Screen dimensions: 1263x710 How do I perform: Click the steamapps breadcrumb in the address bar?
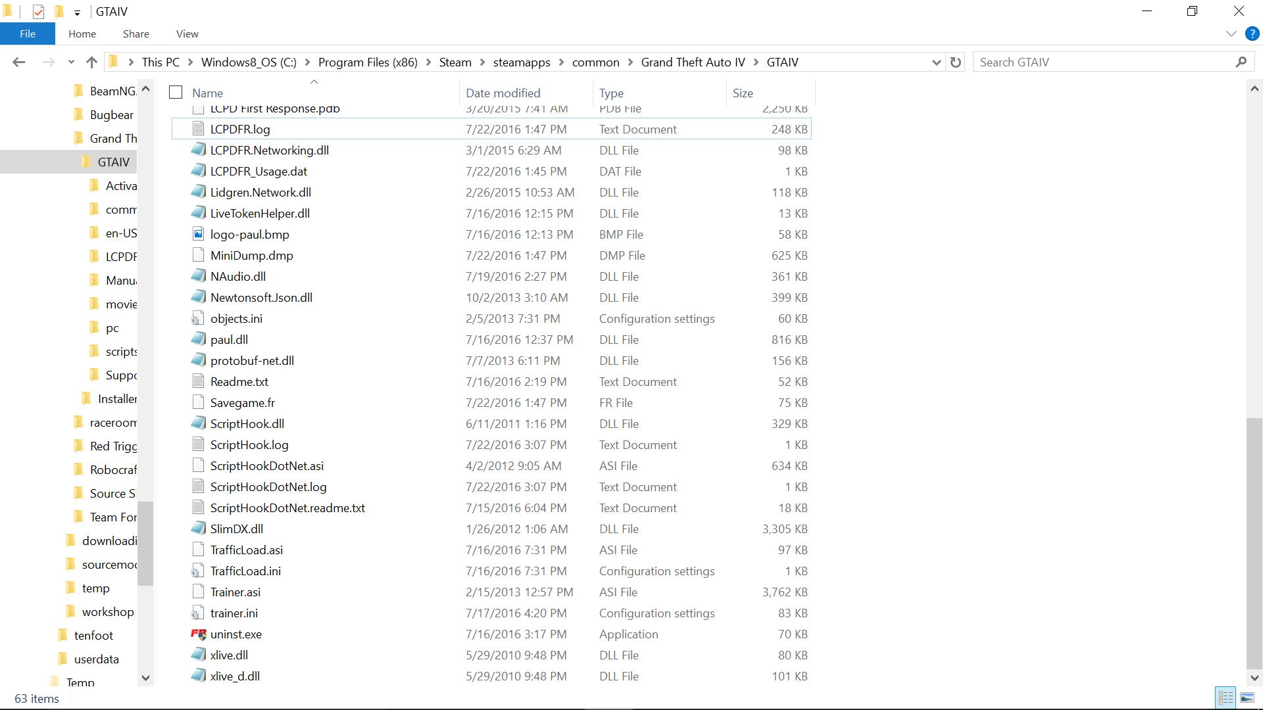tap(521, 62)
